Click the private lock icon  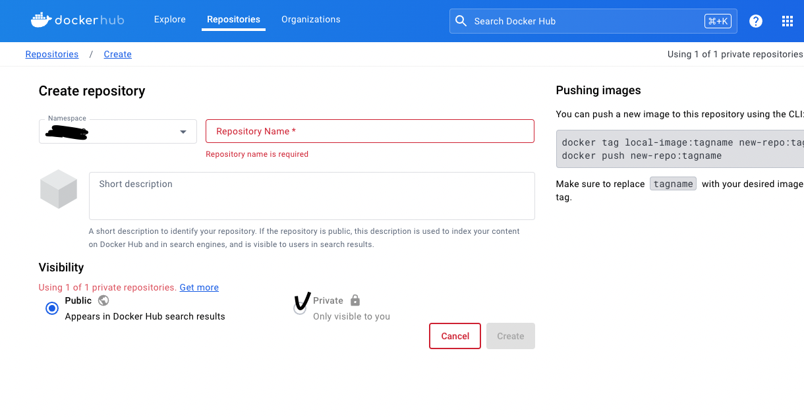[355, 300]
